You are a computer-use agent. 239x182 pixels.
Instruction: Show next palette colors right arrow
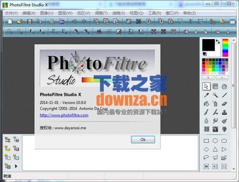click(x=222, y=78)
